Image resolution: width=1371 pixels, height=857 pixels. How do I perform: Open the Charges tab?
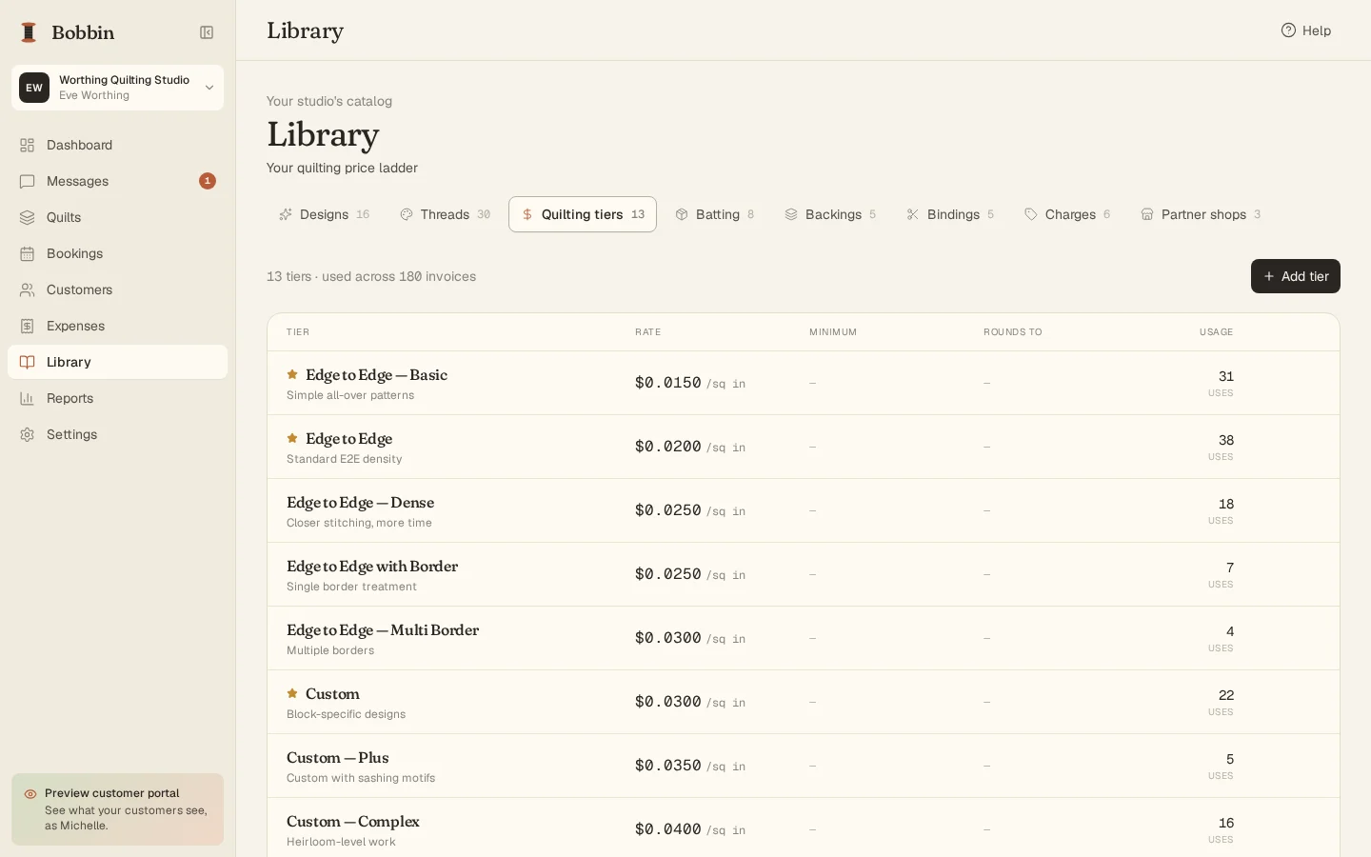click(x=1066, y=214)
